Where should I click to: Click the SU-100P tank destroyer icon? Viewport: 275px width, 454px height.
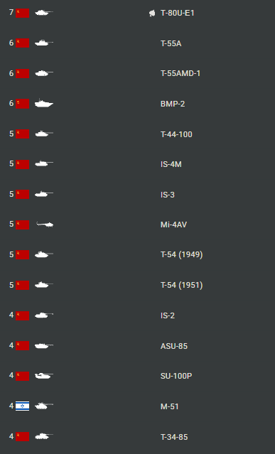click(44, 376)
